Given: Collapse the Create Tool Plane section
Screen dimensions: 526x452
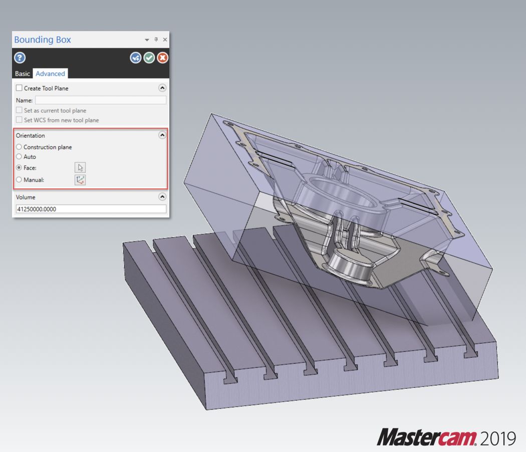Looking at the screenshot, I should (x=162, y=88).
